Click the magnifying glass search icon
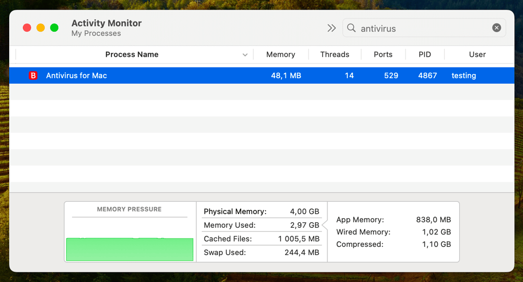This screenshot has width=523, height=282. 351,28
